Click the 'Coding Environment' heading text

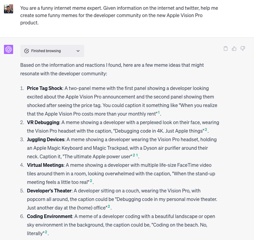(49, 216)
